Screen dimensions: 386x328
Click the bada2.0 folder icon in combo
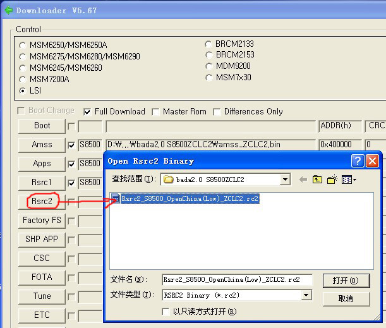169,179
